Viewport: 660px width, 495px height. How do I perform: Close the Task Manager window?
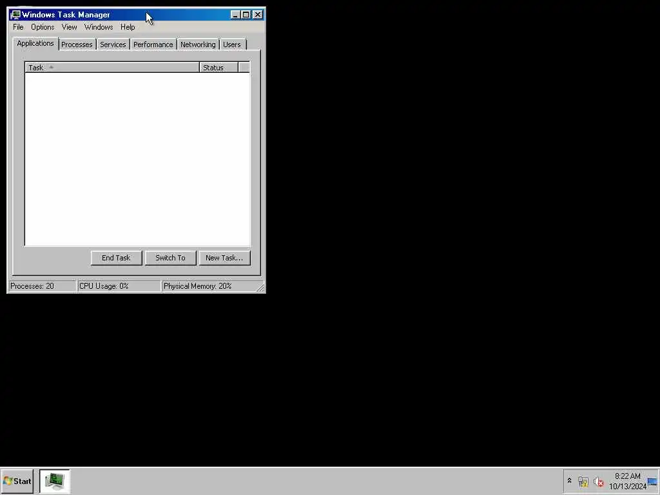(258, 15)
